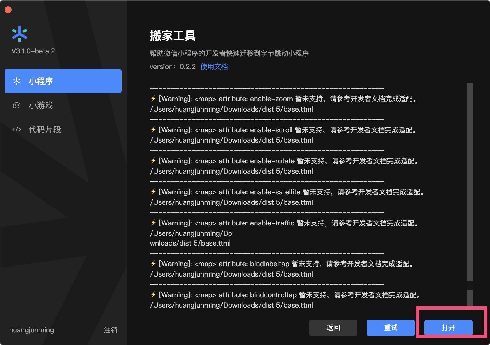Select the 小程序 sidebar tab
The image size is (490, 345).
click(63, 81)
